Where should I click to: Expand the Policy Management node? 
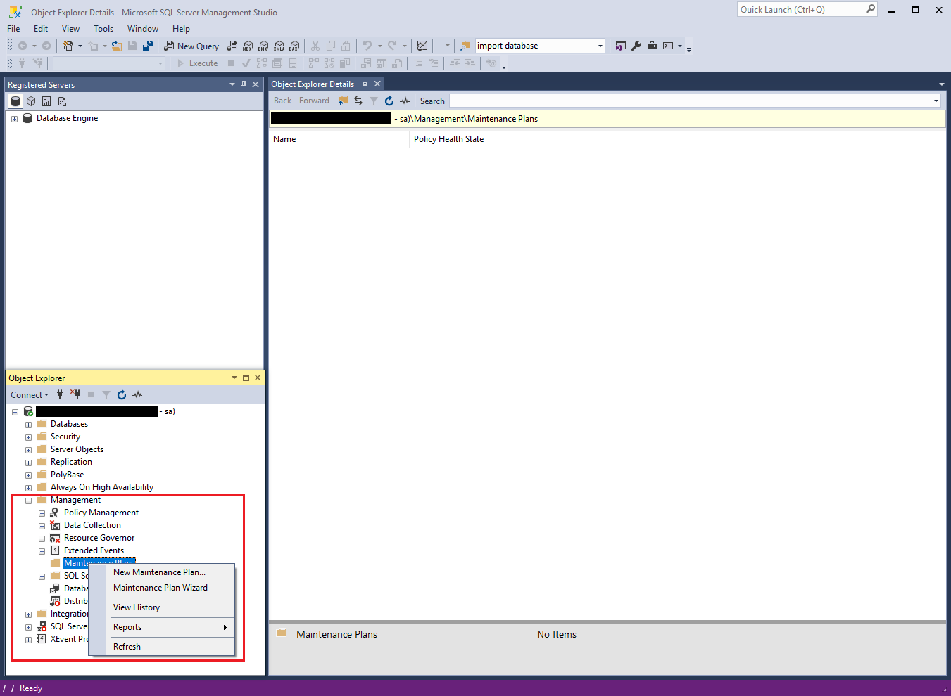pos(41,513)
